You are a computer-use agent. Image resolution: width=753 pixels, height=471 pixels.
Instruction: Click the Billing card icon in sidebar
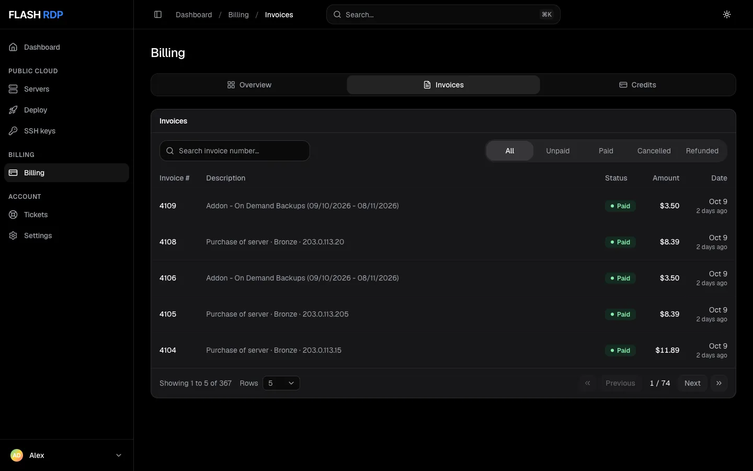coord(13,173)
